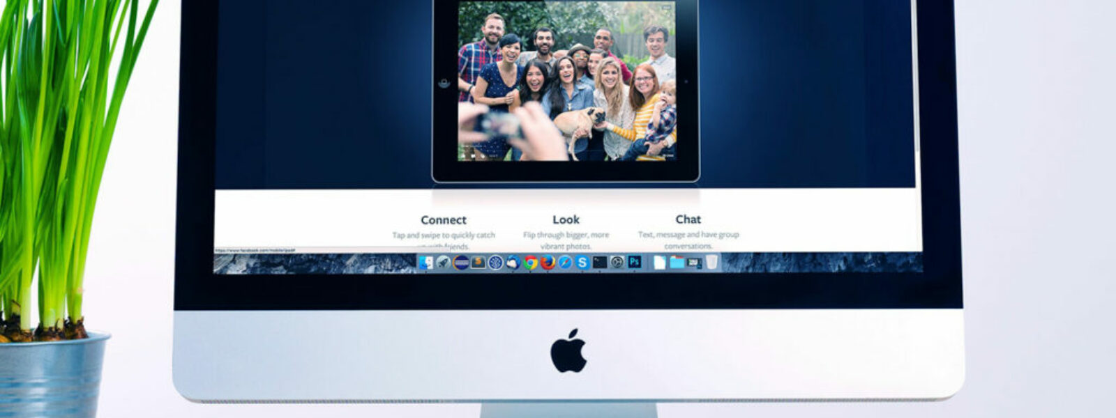
Task: Open Sublime Text from the dock
Action: 478,263
